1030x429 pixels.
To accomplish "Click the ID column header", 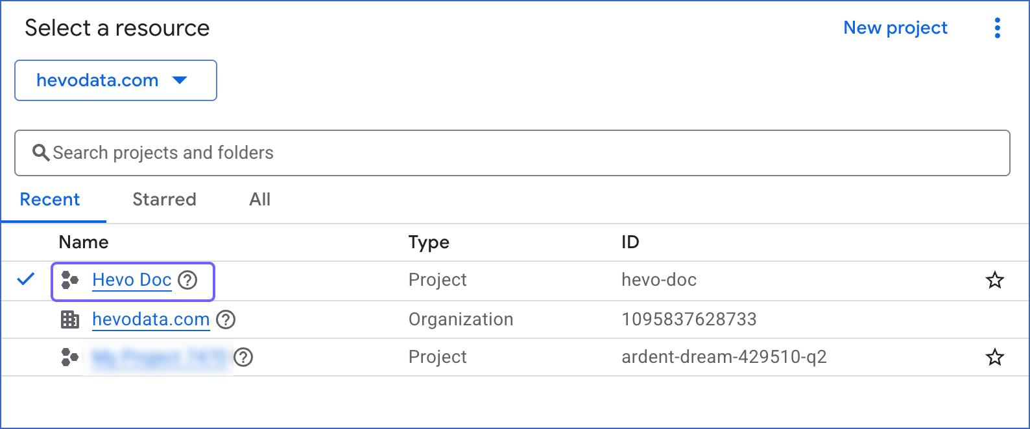I will coord(630,242).
